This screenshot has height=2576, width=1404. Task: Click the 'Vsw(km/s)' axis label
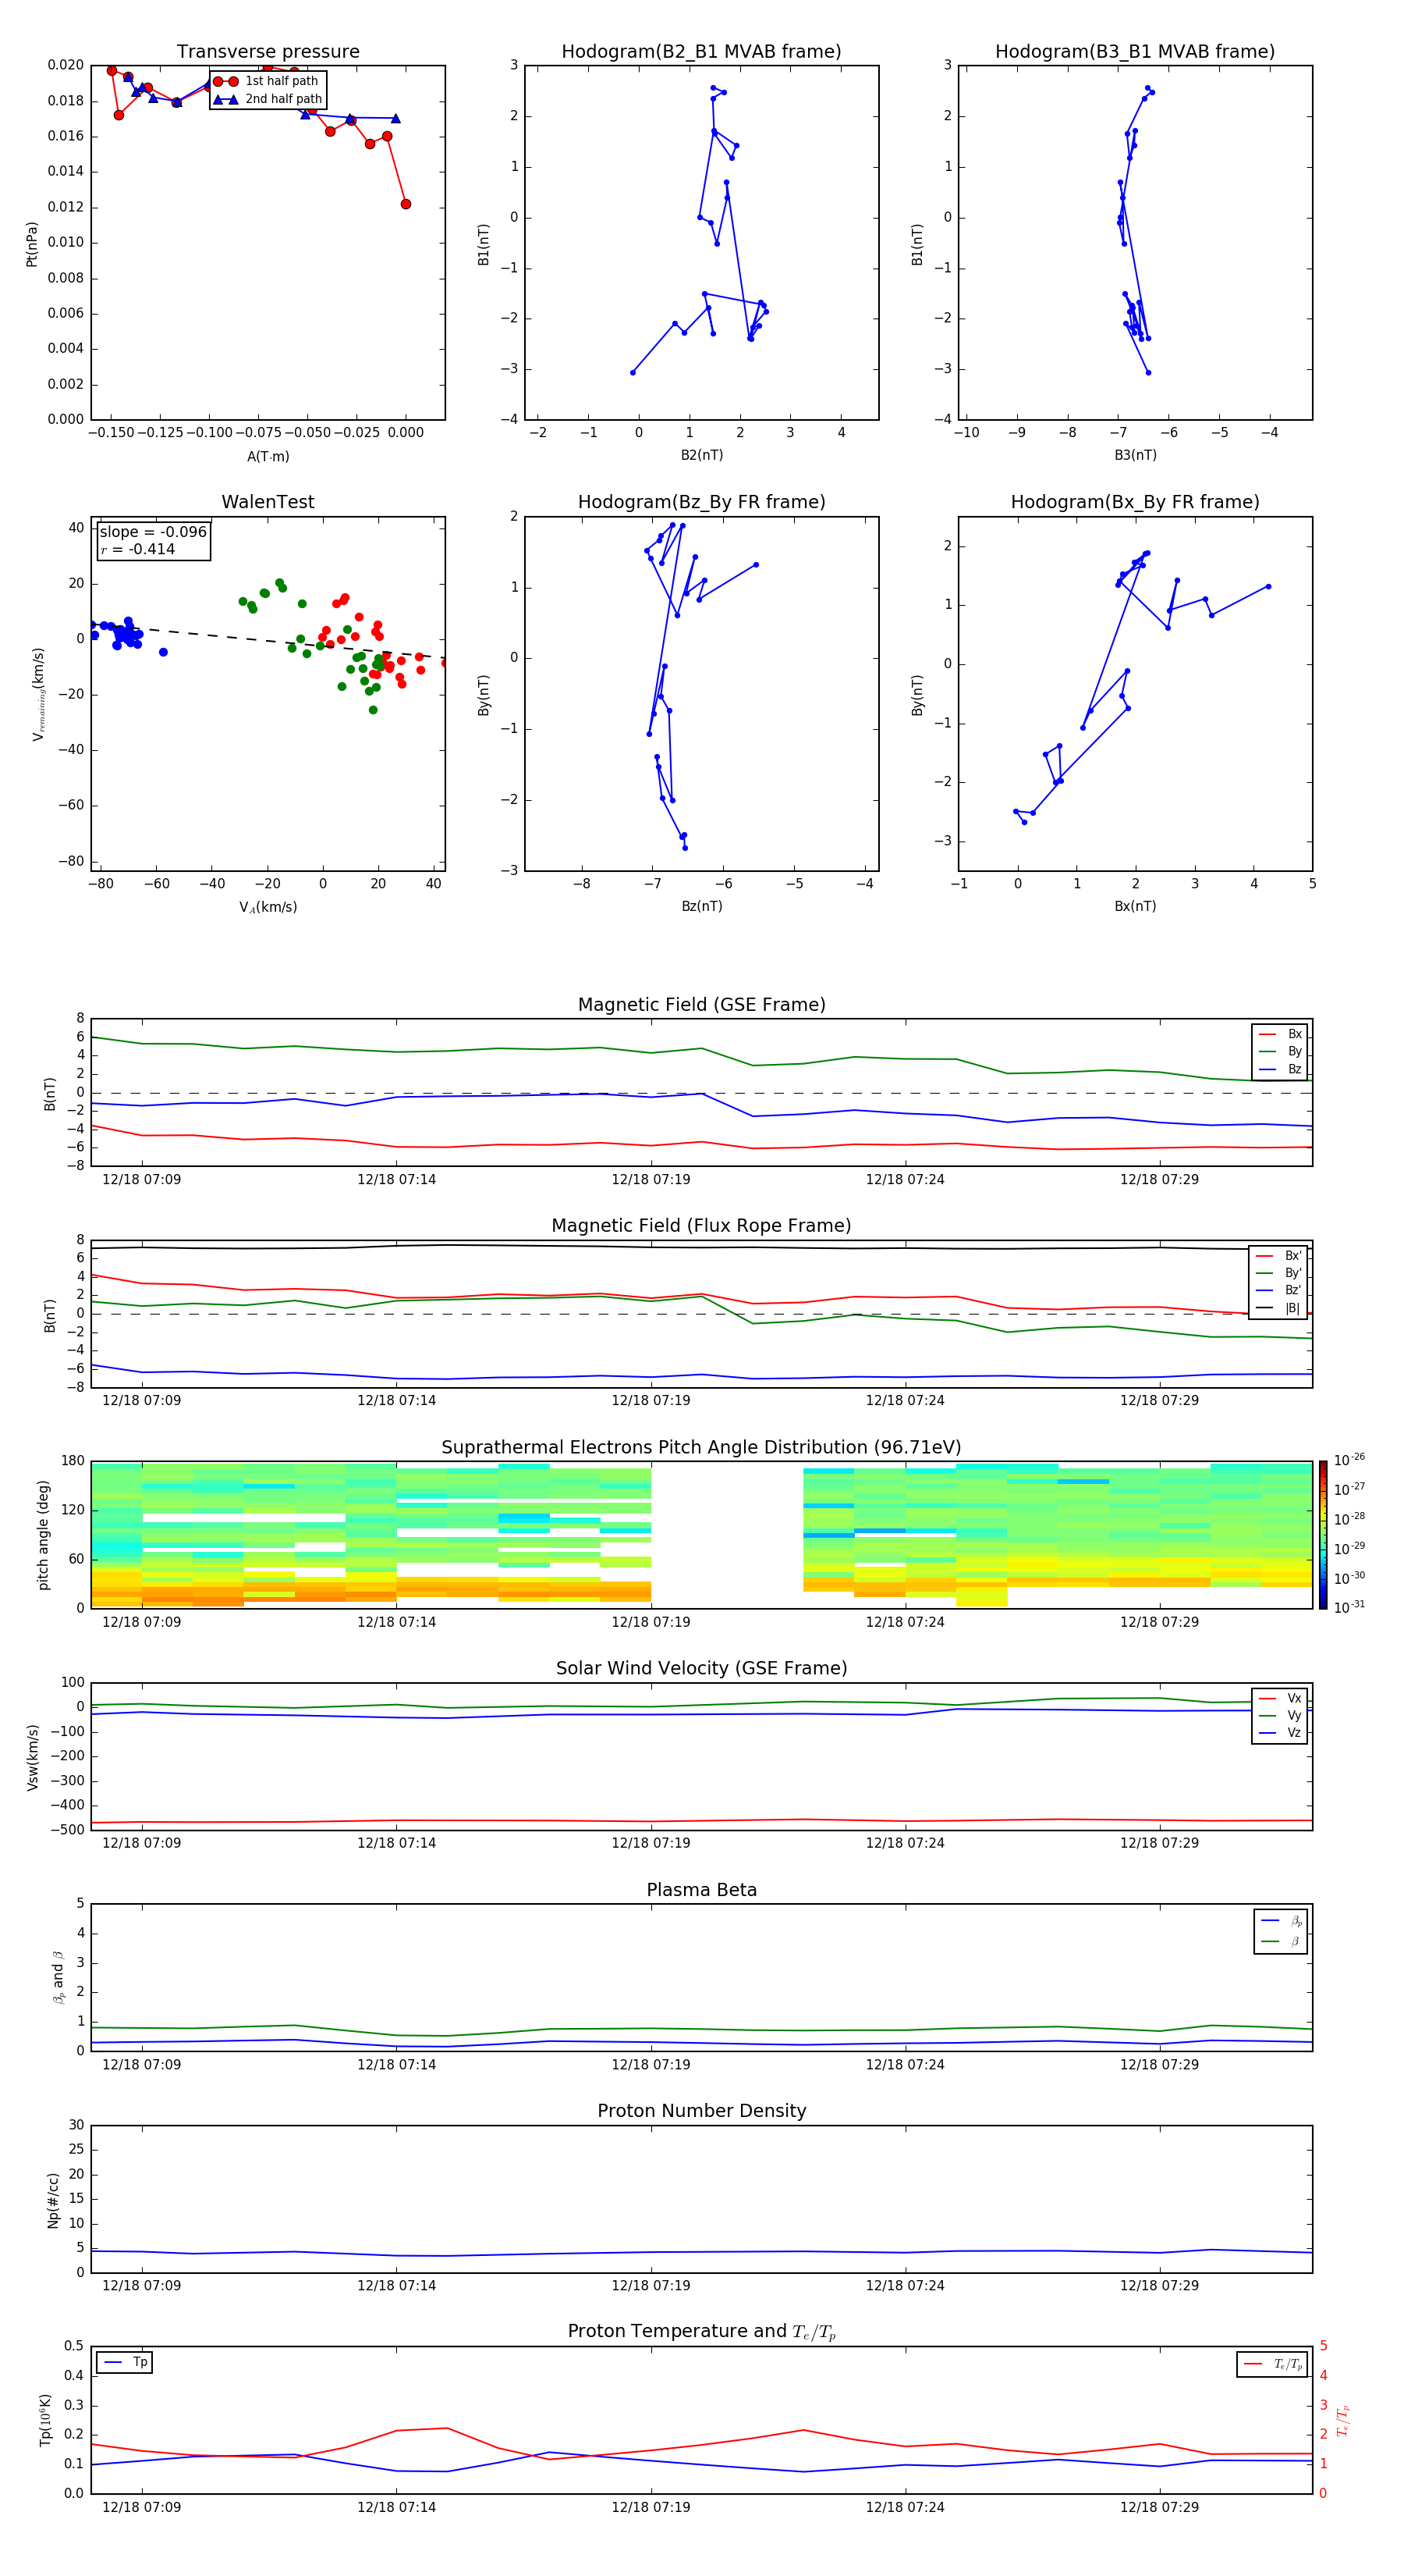tap(32, 1756)
